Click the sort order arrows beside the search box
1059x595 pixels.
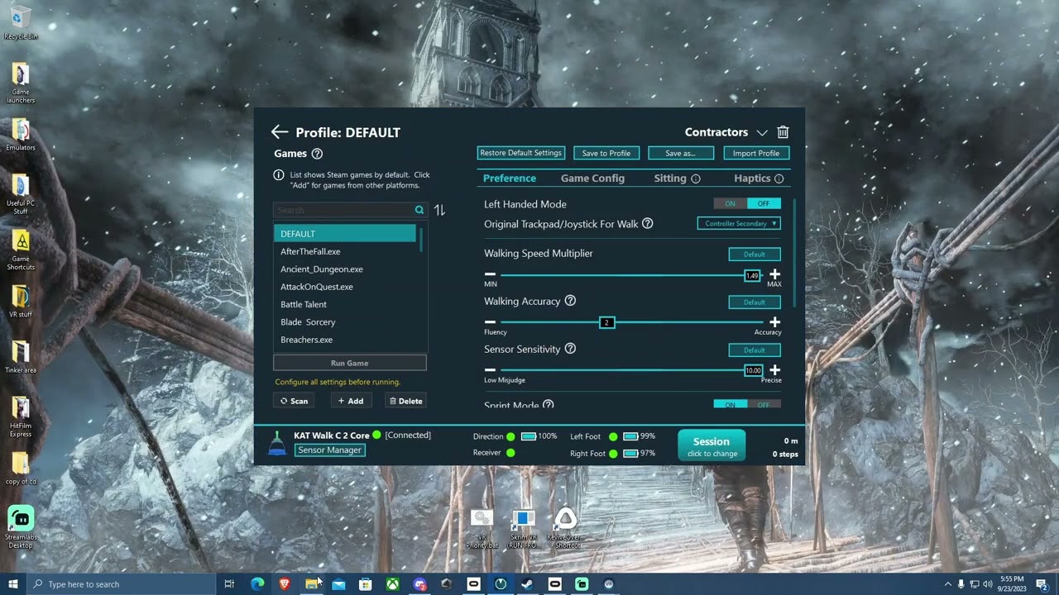click(439, 211)
